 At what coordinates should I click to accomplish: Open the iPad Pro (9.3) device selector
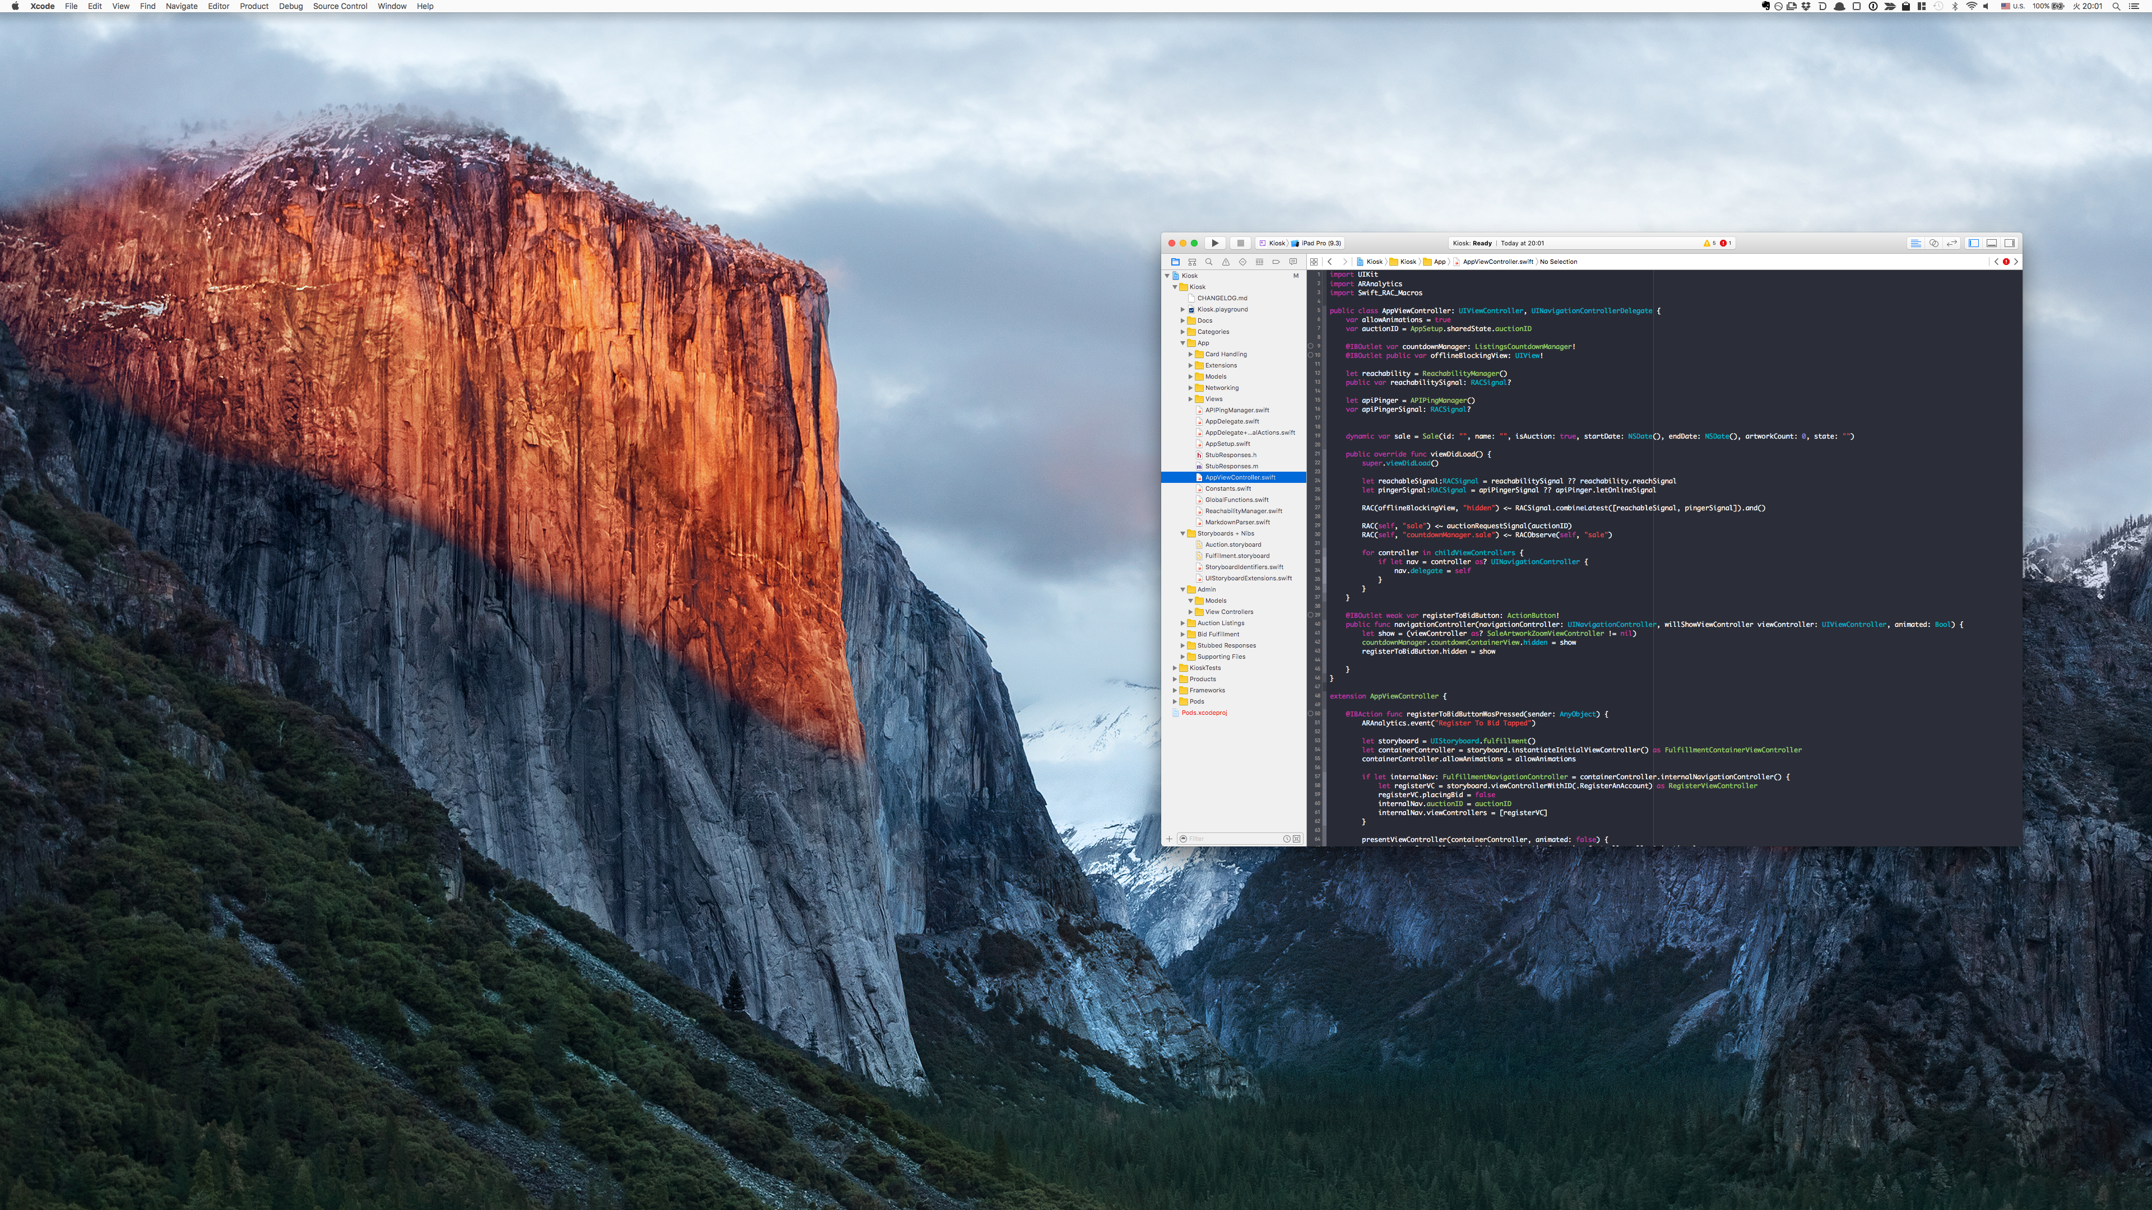pyautogui.click(x=1321, y=243)
